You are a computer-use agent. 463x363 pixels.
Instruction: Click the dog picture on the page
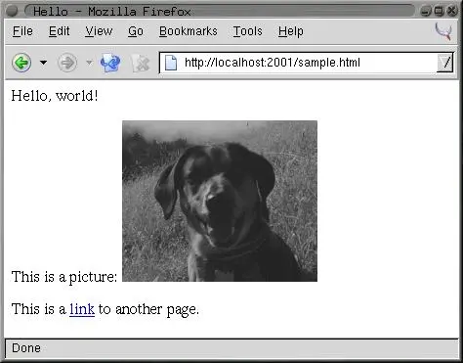[x=220, y=201]
